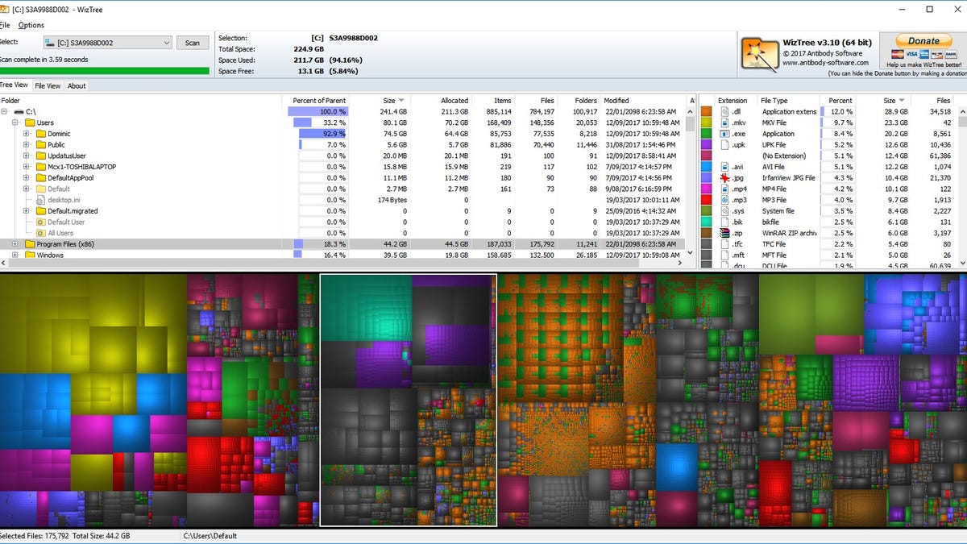The height and width of the screenshot is (544, 967).
Task: Click the All Users junction icon
Action: coord(40,233)
